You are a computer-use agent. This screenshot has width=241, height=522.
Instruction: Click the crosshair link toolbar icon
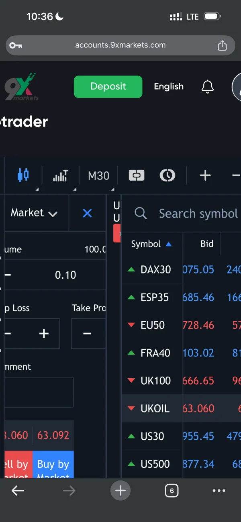(x=136, y=175)
